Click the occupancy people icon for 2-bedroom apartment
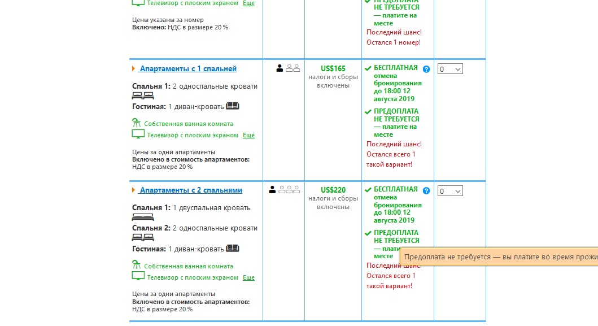This screenshot has width=598, height=326. point(285,190)
